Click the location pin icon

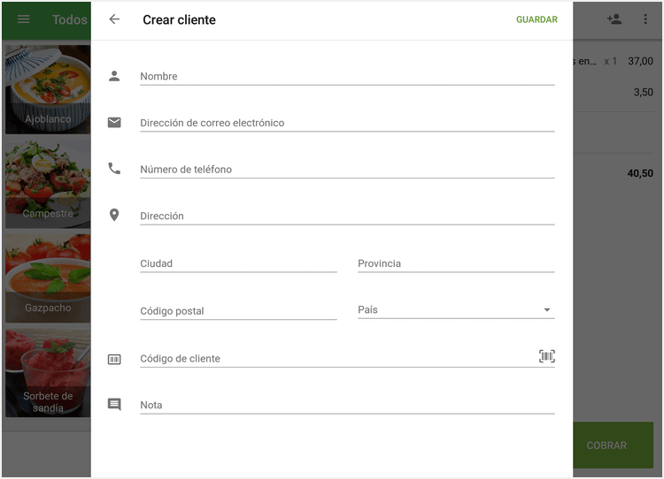click(114, 215)
